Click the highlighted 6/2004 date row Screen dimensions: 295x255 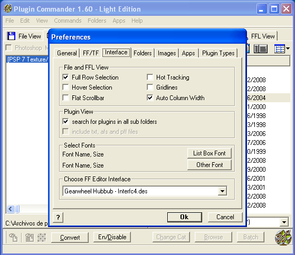pyautogui.click(x=269, y=98)
